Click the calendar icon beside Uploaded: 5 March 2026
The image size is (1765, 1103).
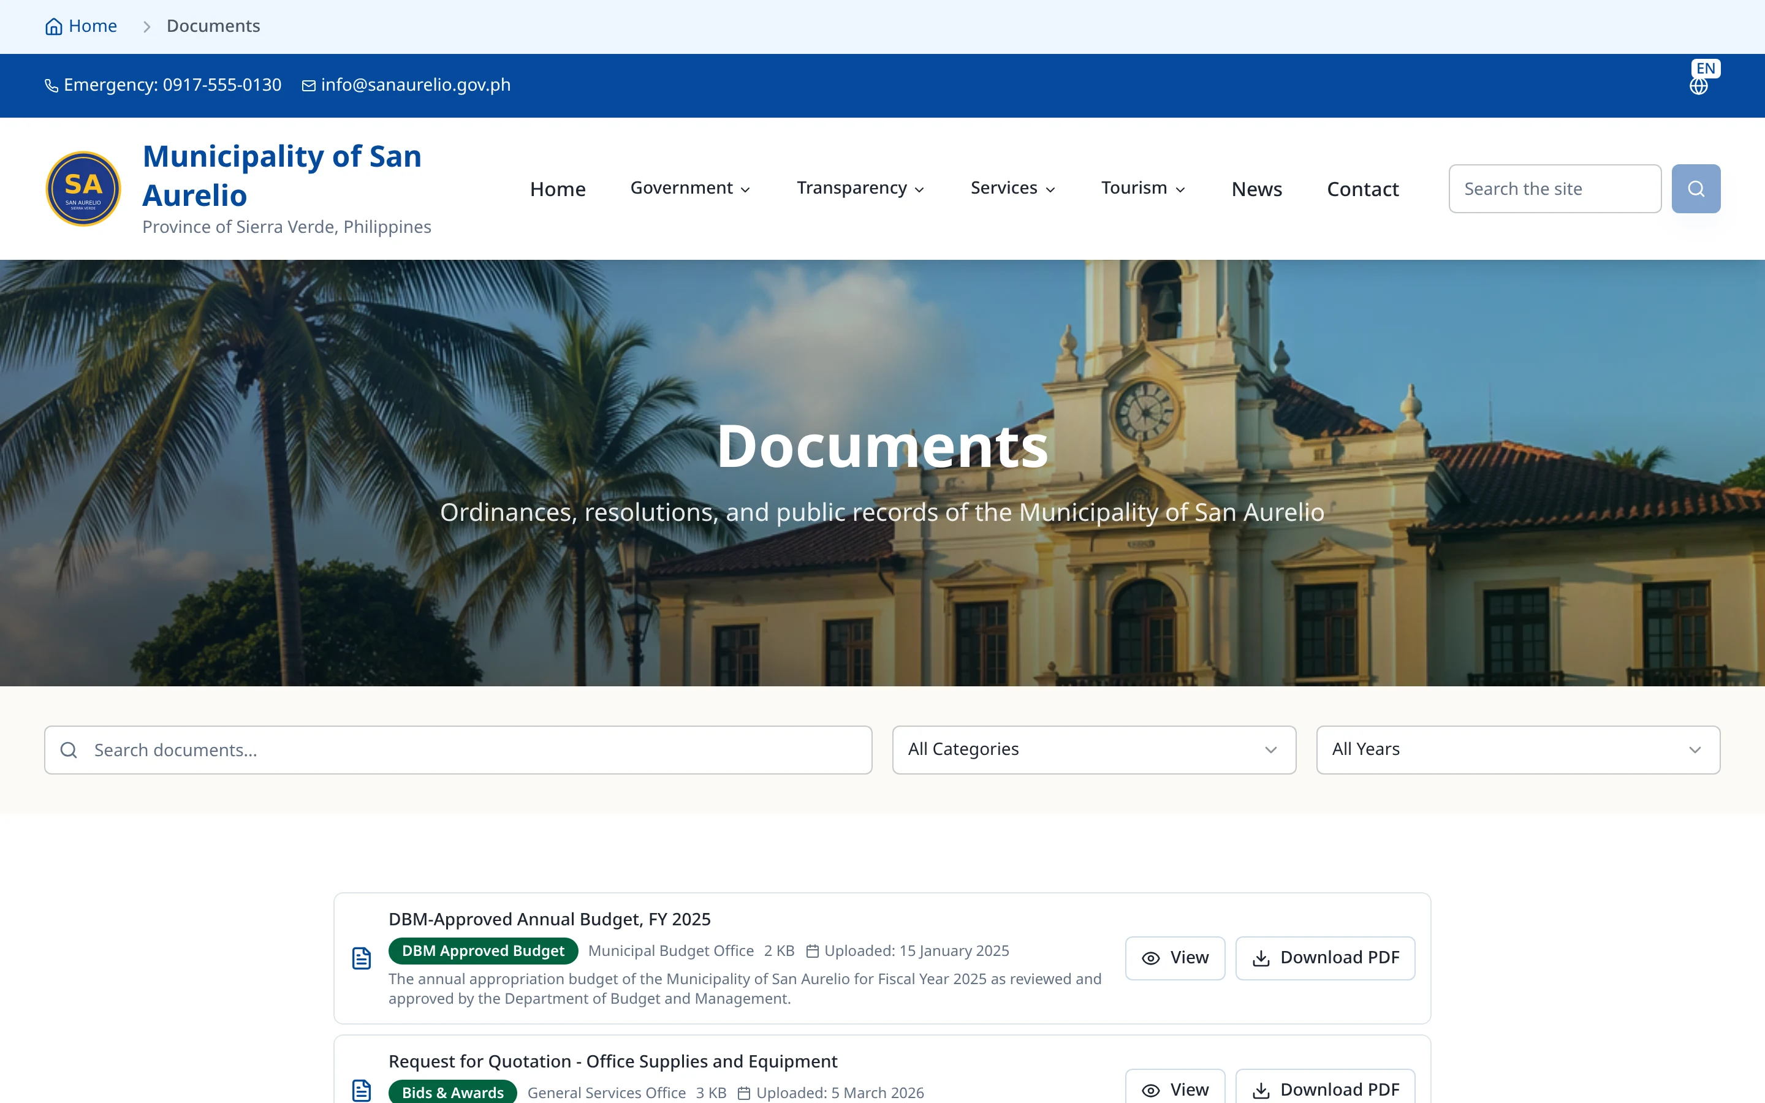point(744,1093)
